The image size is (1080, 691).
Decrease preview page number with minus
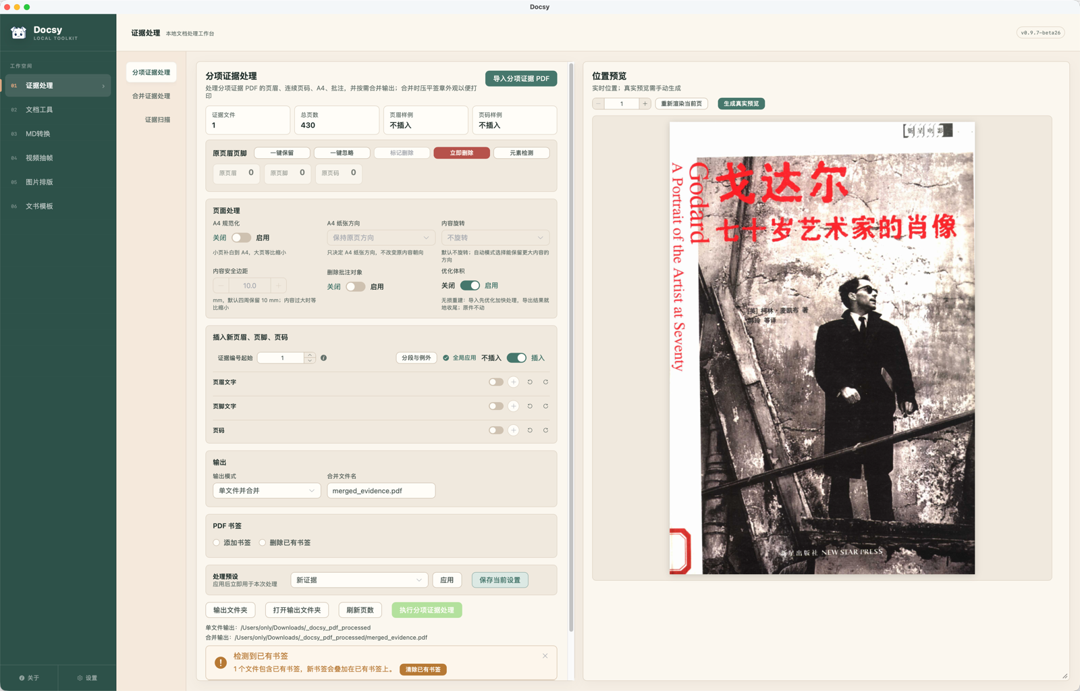599,103
